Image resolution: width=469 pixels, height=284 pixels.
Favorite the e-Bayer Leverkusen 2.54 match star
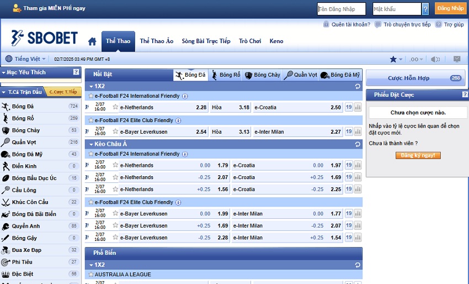click(115, 132)
